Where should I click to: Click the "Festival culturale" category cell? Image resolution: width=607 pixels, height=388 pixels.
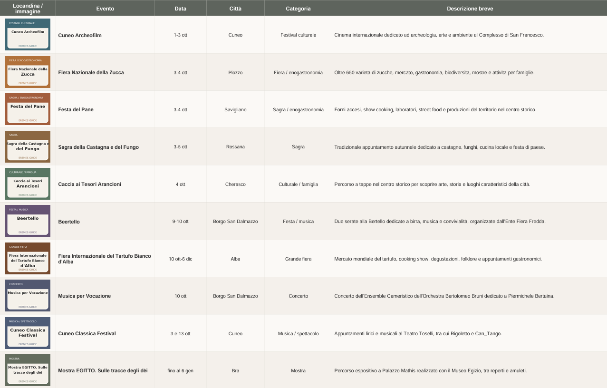pos(299,35)
